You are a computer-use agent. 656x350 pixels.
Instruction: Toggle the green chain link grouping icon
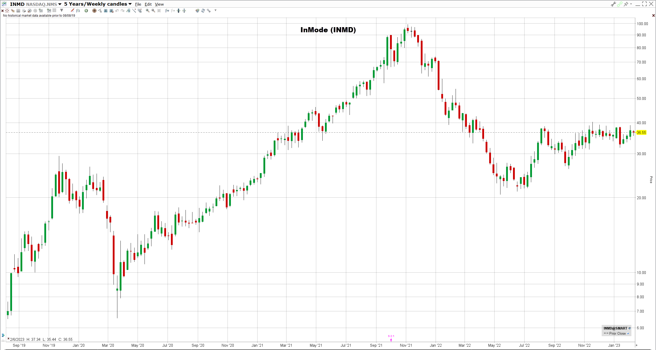(x=620, y=4)
